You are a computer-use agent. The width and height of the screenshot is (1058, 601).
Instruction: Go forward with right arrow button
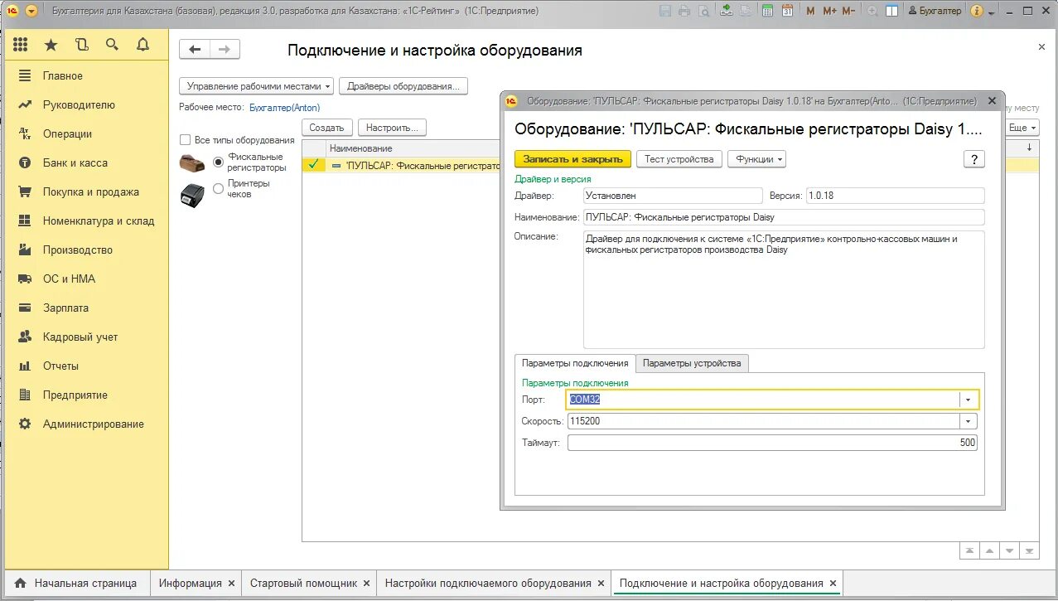225,50
